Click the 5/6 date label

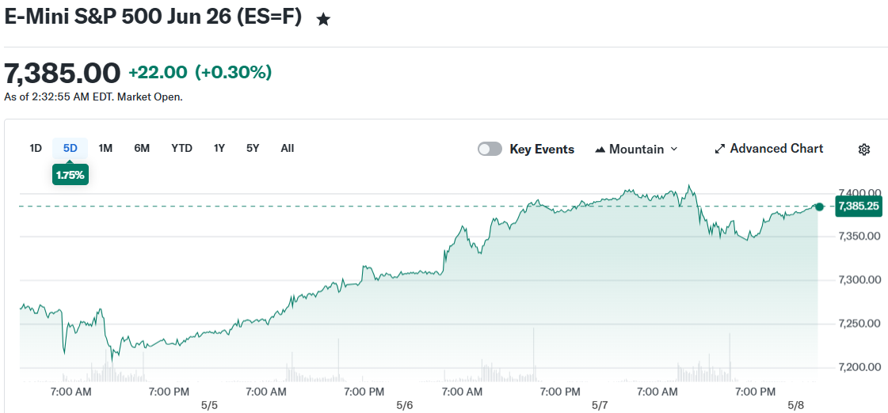pos(404,406)
